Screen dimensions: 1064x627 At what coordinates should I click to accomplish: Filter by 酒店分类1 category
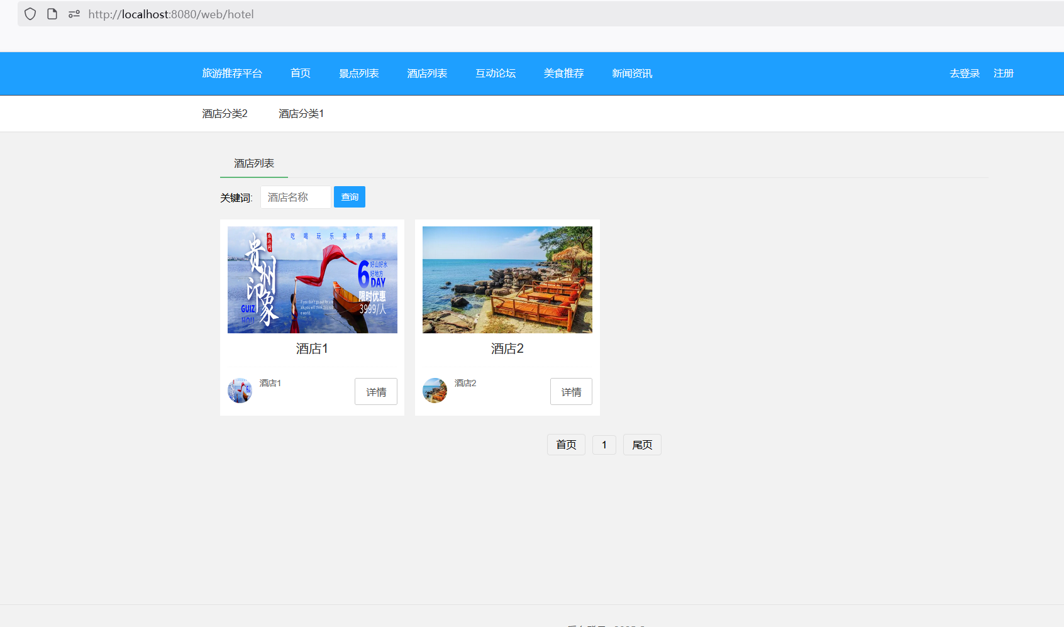click(301, 114)
